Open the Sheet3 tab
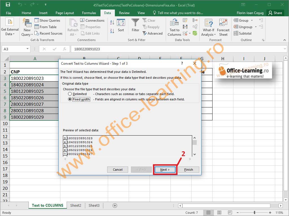 pyautogui.click(x=94, y=205)
